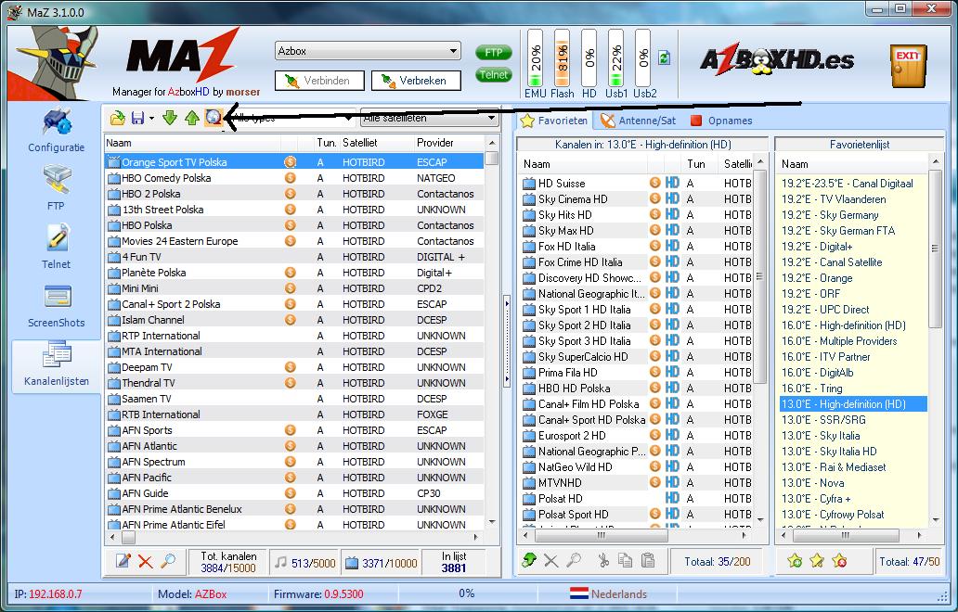Open ScreenShots in the sidebar
This screenshot has width=958, height=612.
click(57, 306)
